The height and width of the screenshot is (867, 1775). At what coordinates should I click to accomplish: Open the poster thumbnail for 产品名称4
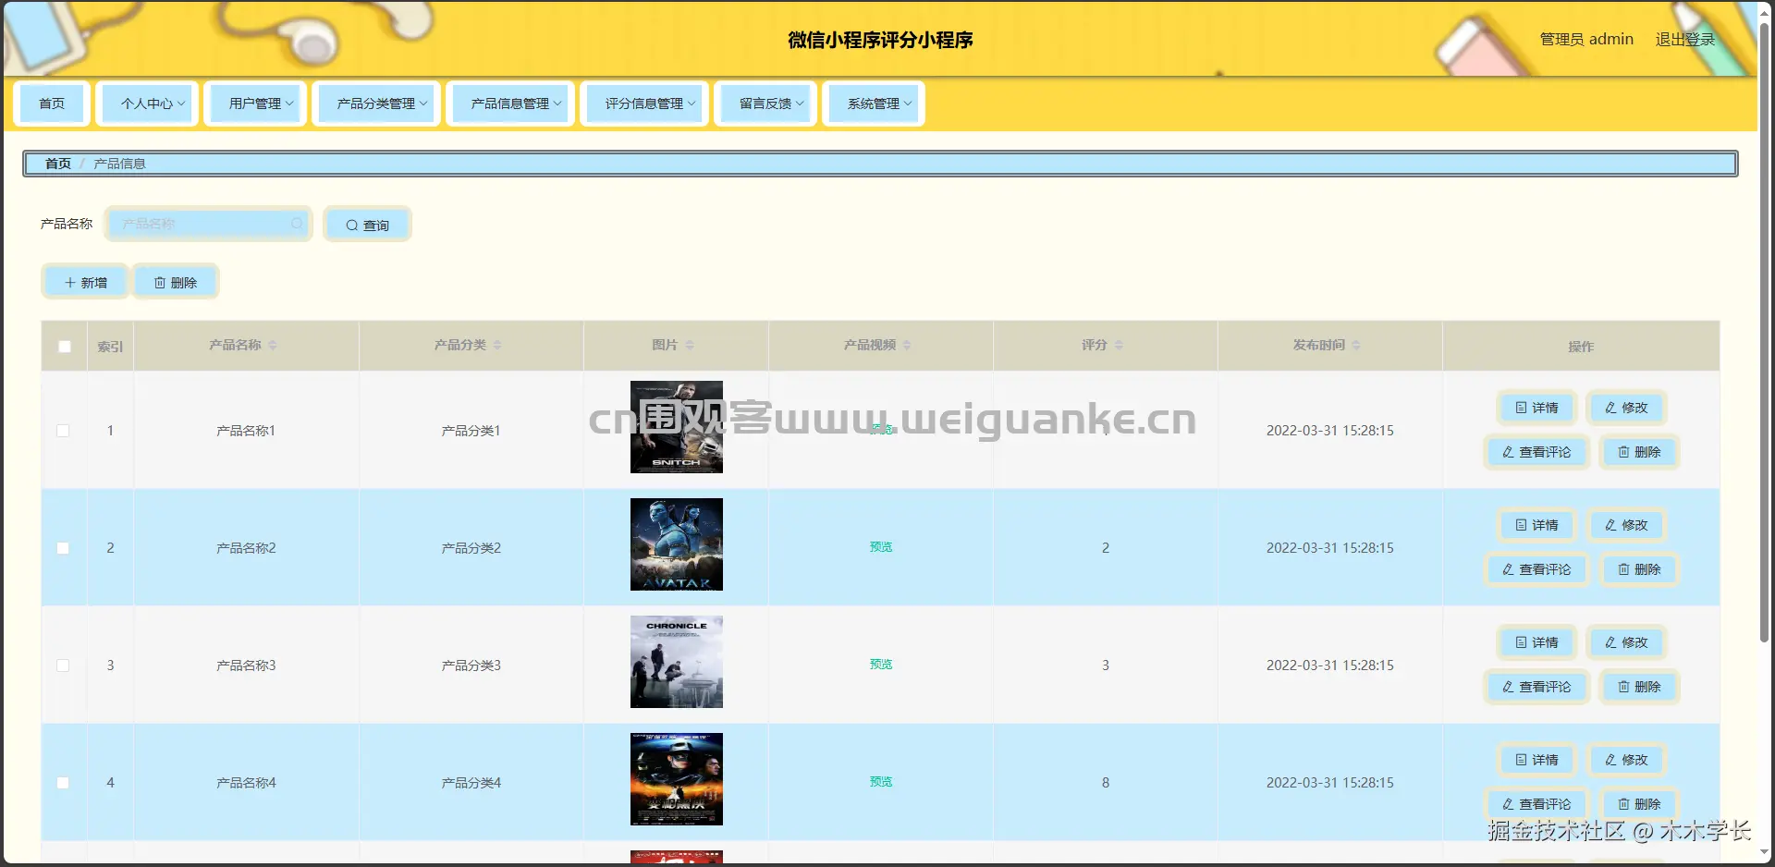[677, 779]
